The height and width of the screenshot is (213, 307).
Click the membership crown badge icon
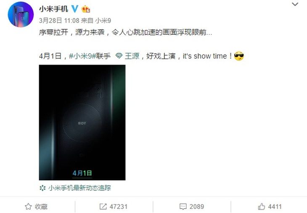[x=86, y=9]
